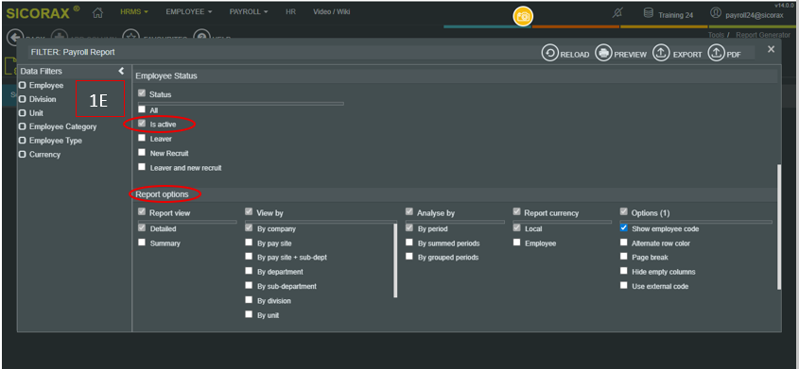Open the home icon in navbar

point(97,12)
